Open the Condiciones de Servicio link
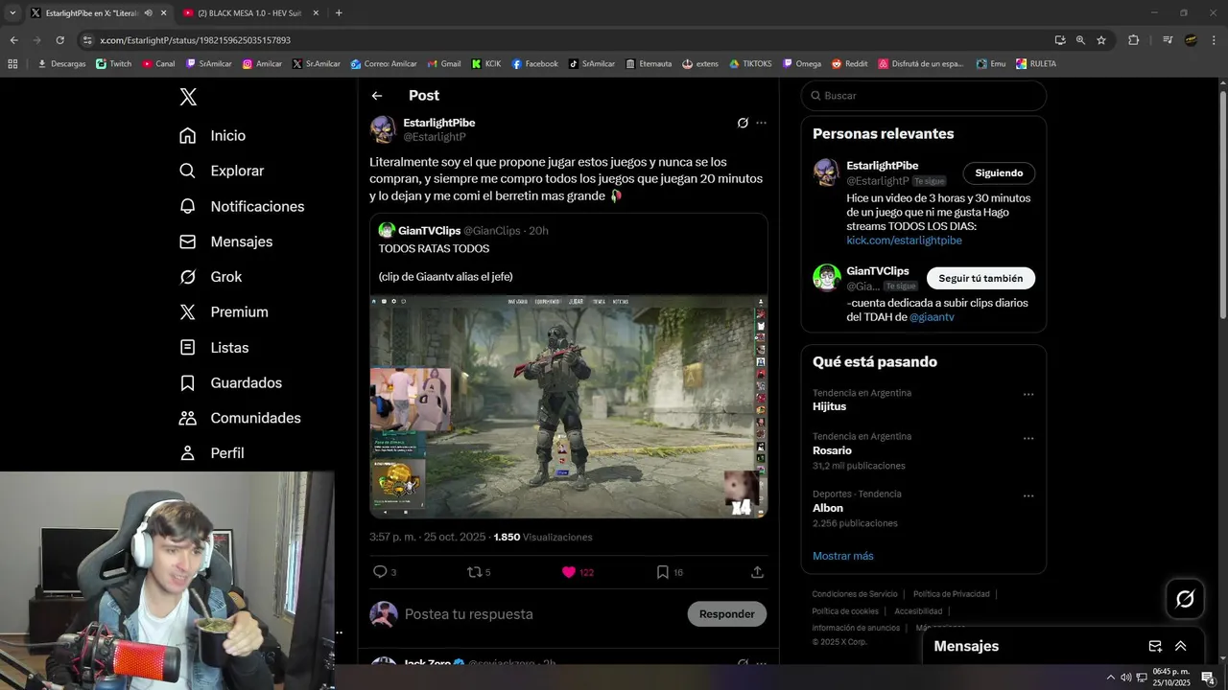 tap(855, 594)
